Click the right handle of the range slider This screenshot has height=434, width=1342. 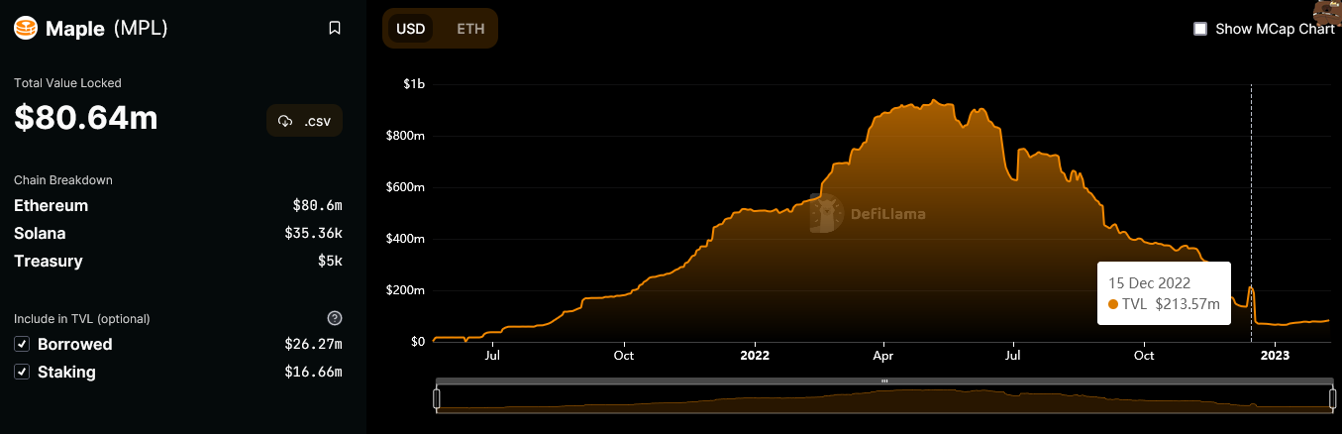click(x=1332, y=398)
